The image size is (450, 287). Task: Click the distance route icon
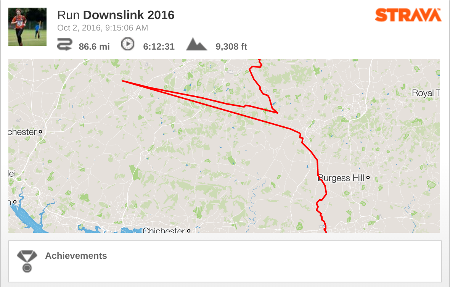pos(64,45)
